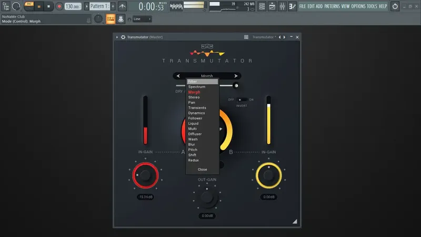Open the pattern arrow left of Pattern 1
Viewport: 421px width, 237px height.
click(86, 6)
